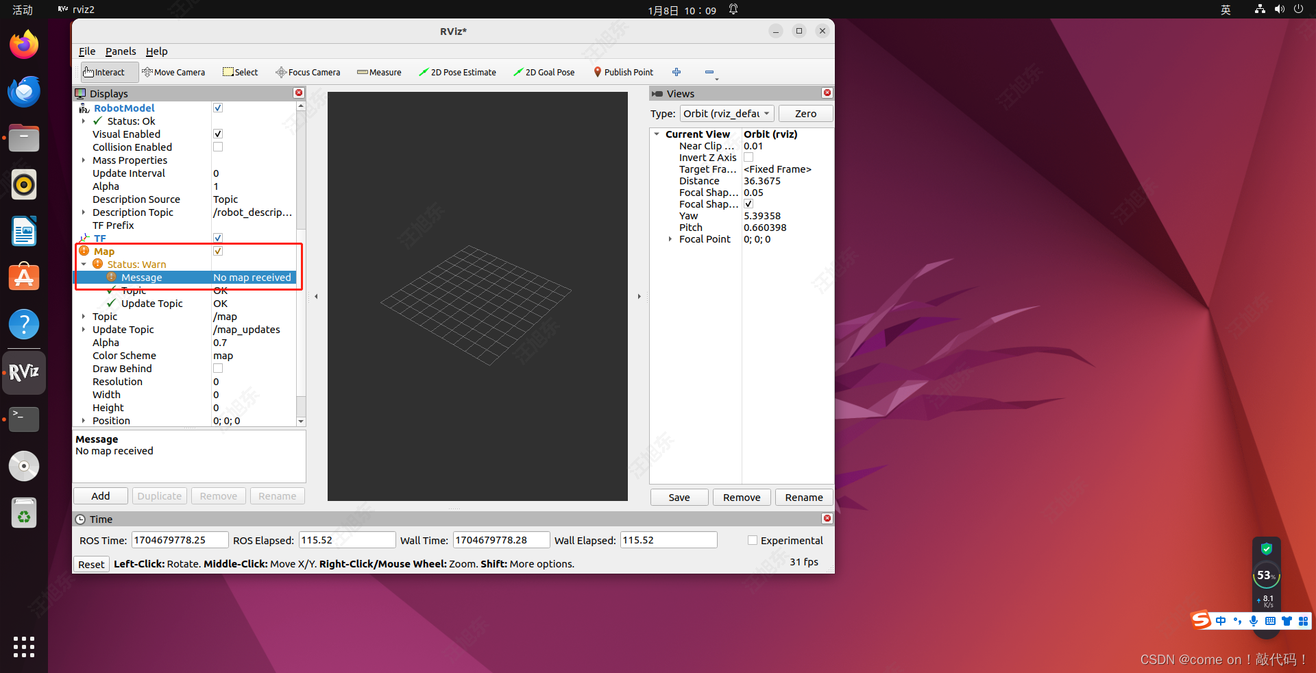The width and height of the screenshot is (1316, 673).
Task: Enable Collision Enabled checkbox
Action: [x=217, y=147]
